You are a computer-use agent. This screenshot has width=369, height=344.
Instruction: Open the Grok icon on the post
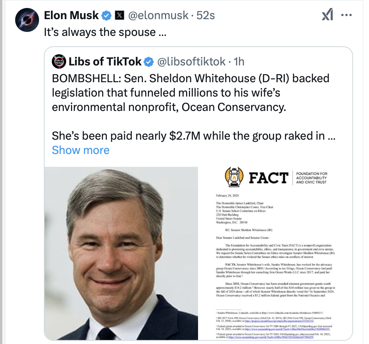(x=327, y=15)
